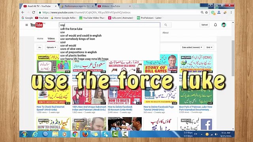Select the channel Videos tab
This screenshot has height=142, width=253.
point(51,39)
